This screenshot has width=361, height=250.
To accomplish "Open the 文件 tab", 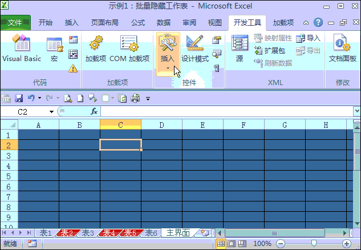I will click(x=15, y=23).
